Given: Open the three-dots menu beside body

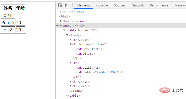Looking at the screenshot, I should tap(58, 26).
